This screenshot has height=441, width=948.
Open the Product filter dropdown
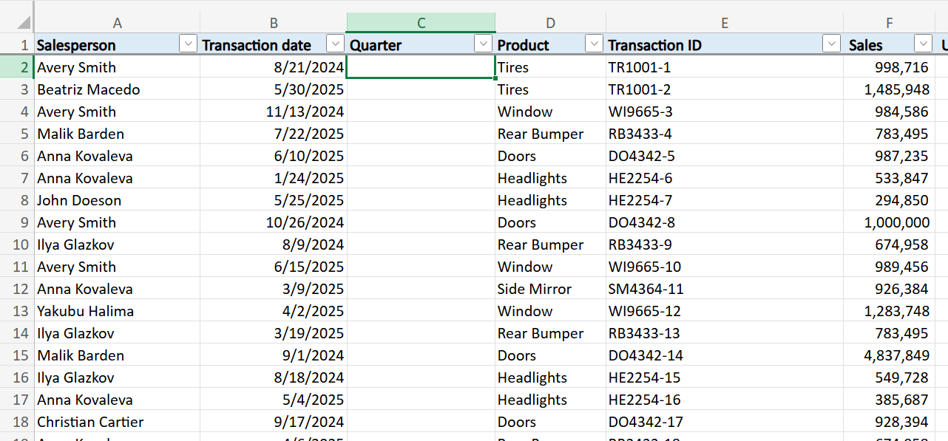(x=595, y=44)
